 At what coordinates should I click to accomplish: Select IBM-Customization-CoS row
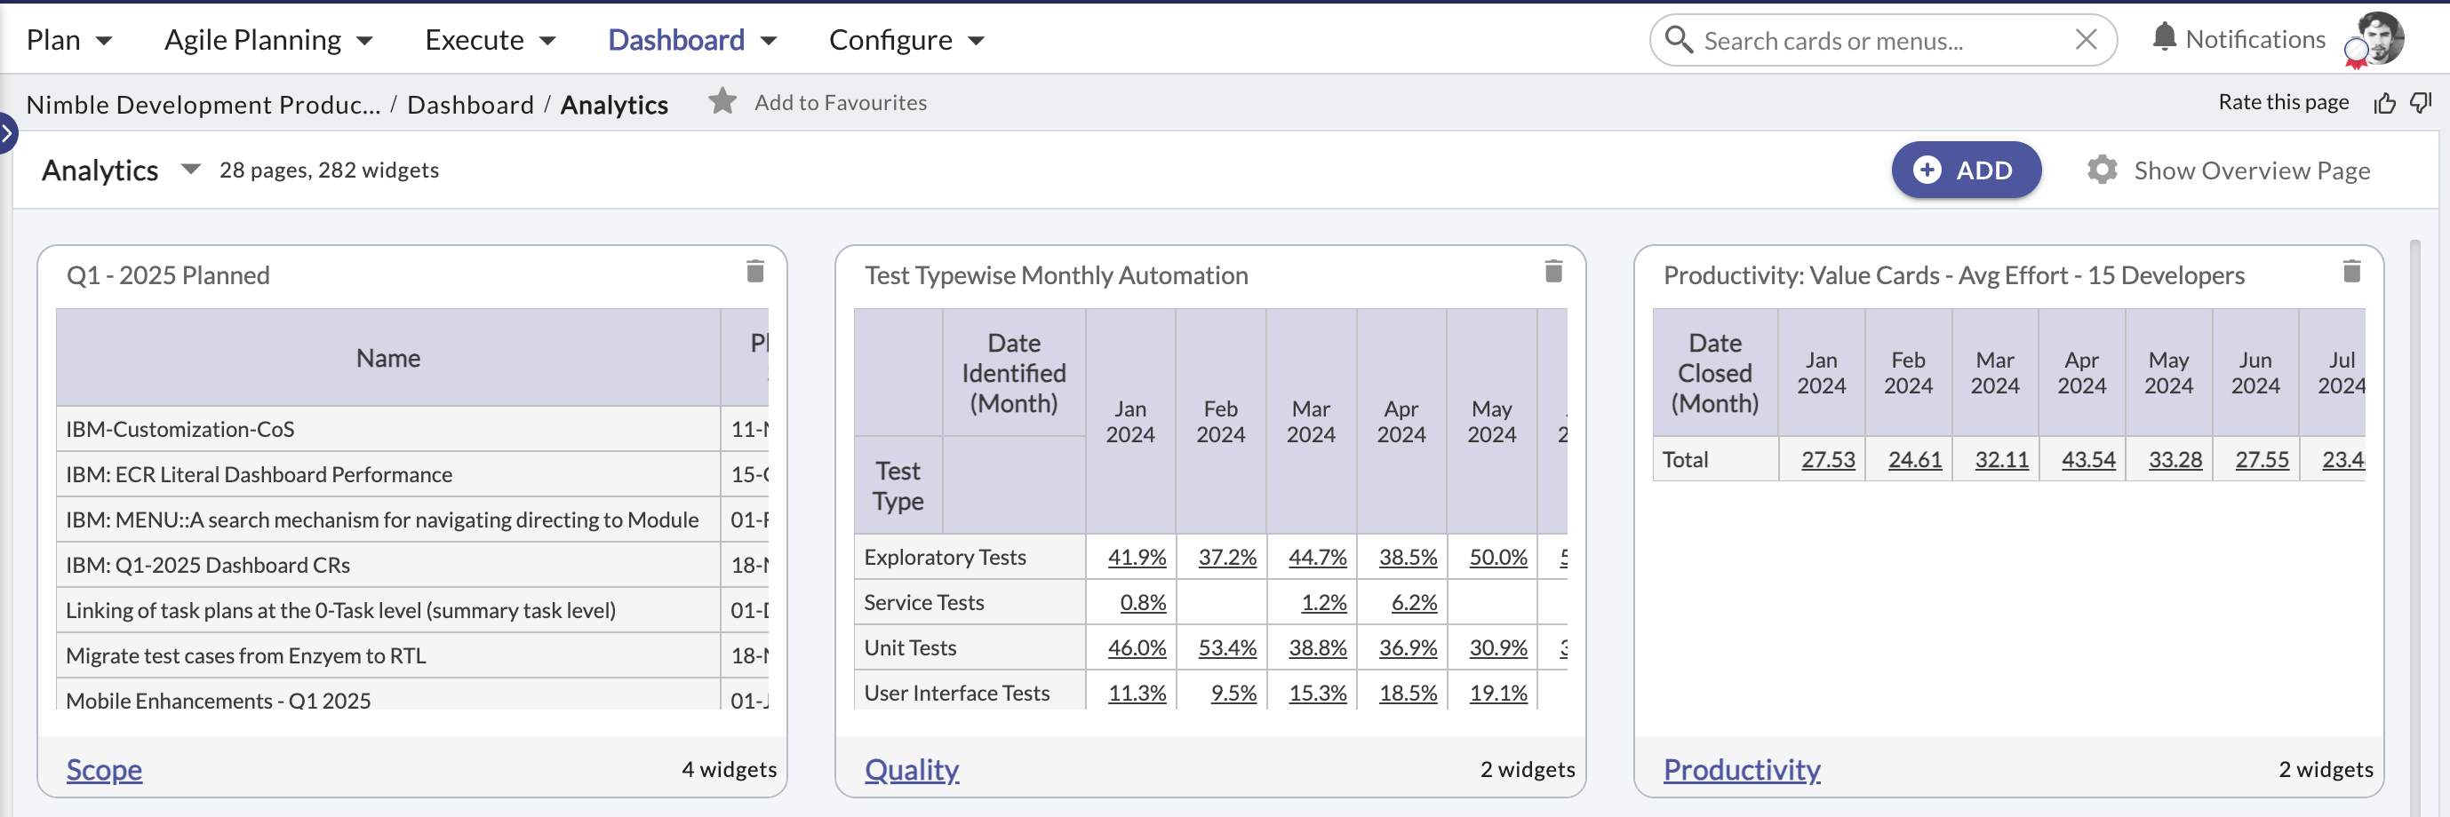point(388,430)
